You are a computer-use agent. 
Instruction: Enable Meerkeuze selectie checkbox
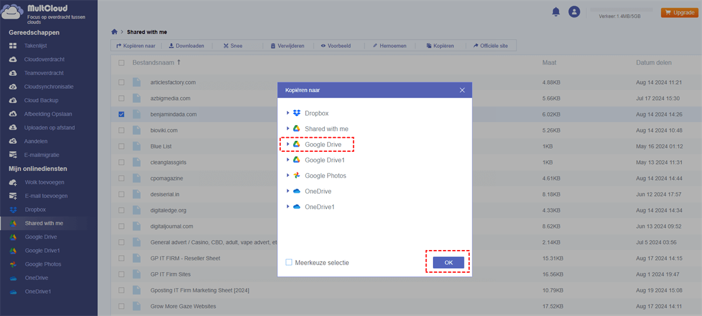(x=289, y=262)
